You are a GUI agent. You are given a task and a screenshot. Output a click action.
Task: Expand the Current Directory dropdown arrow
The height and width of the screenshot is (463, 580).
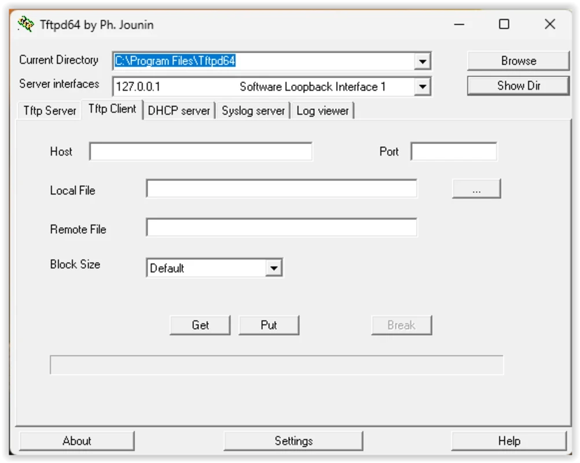click(x=423, y=61)
